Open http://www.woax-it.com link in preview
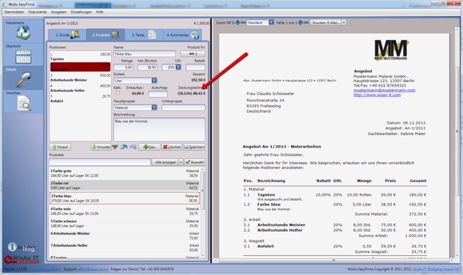This screenshot has width=463, height=275. 377,95
